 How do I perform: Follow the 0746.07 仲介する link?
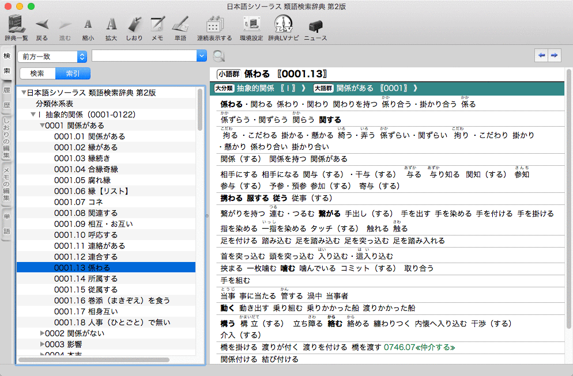click(x=419, y=347)
